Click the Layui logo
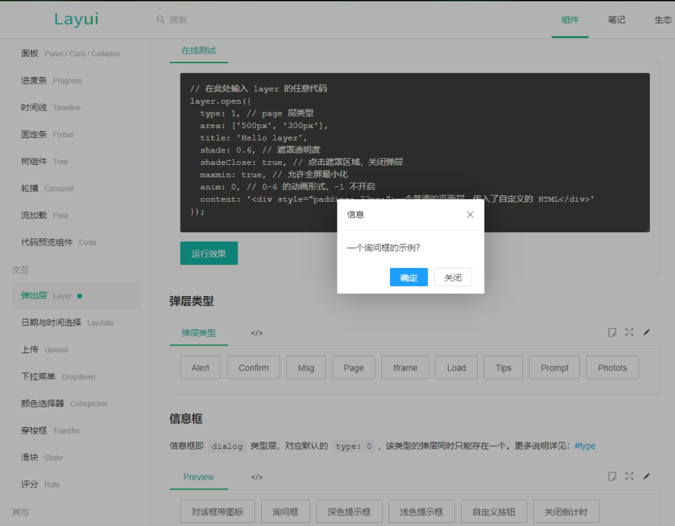Viewport: 675px width, 526px height. (x=76, y=19)
